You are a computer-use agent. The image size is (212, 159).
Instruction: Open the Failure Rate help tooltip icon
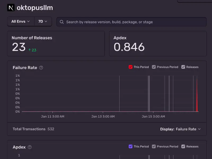(41, 68)
